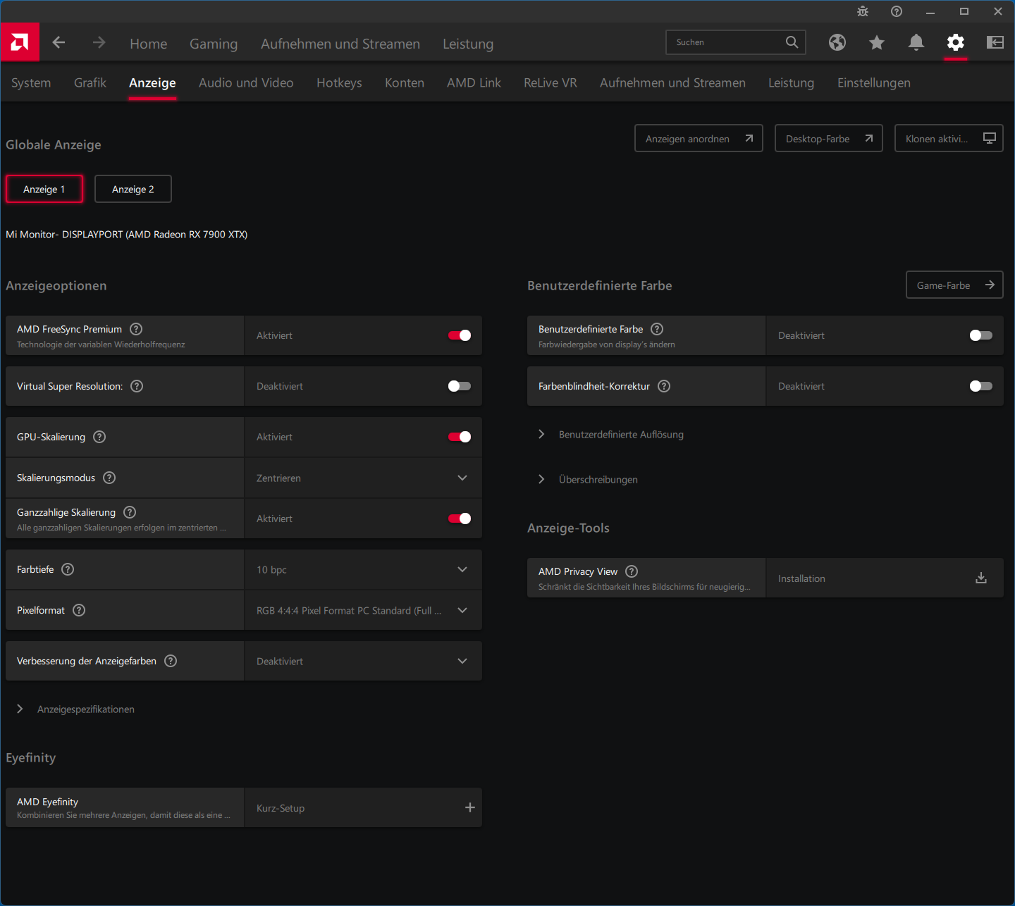Open the AMD Link tab

tap(474, 82)
